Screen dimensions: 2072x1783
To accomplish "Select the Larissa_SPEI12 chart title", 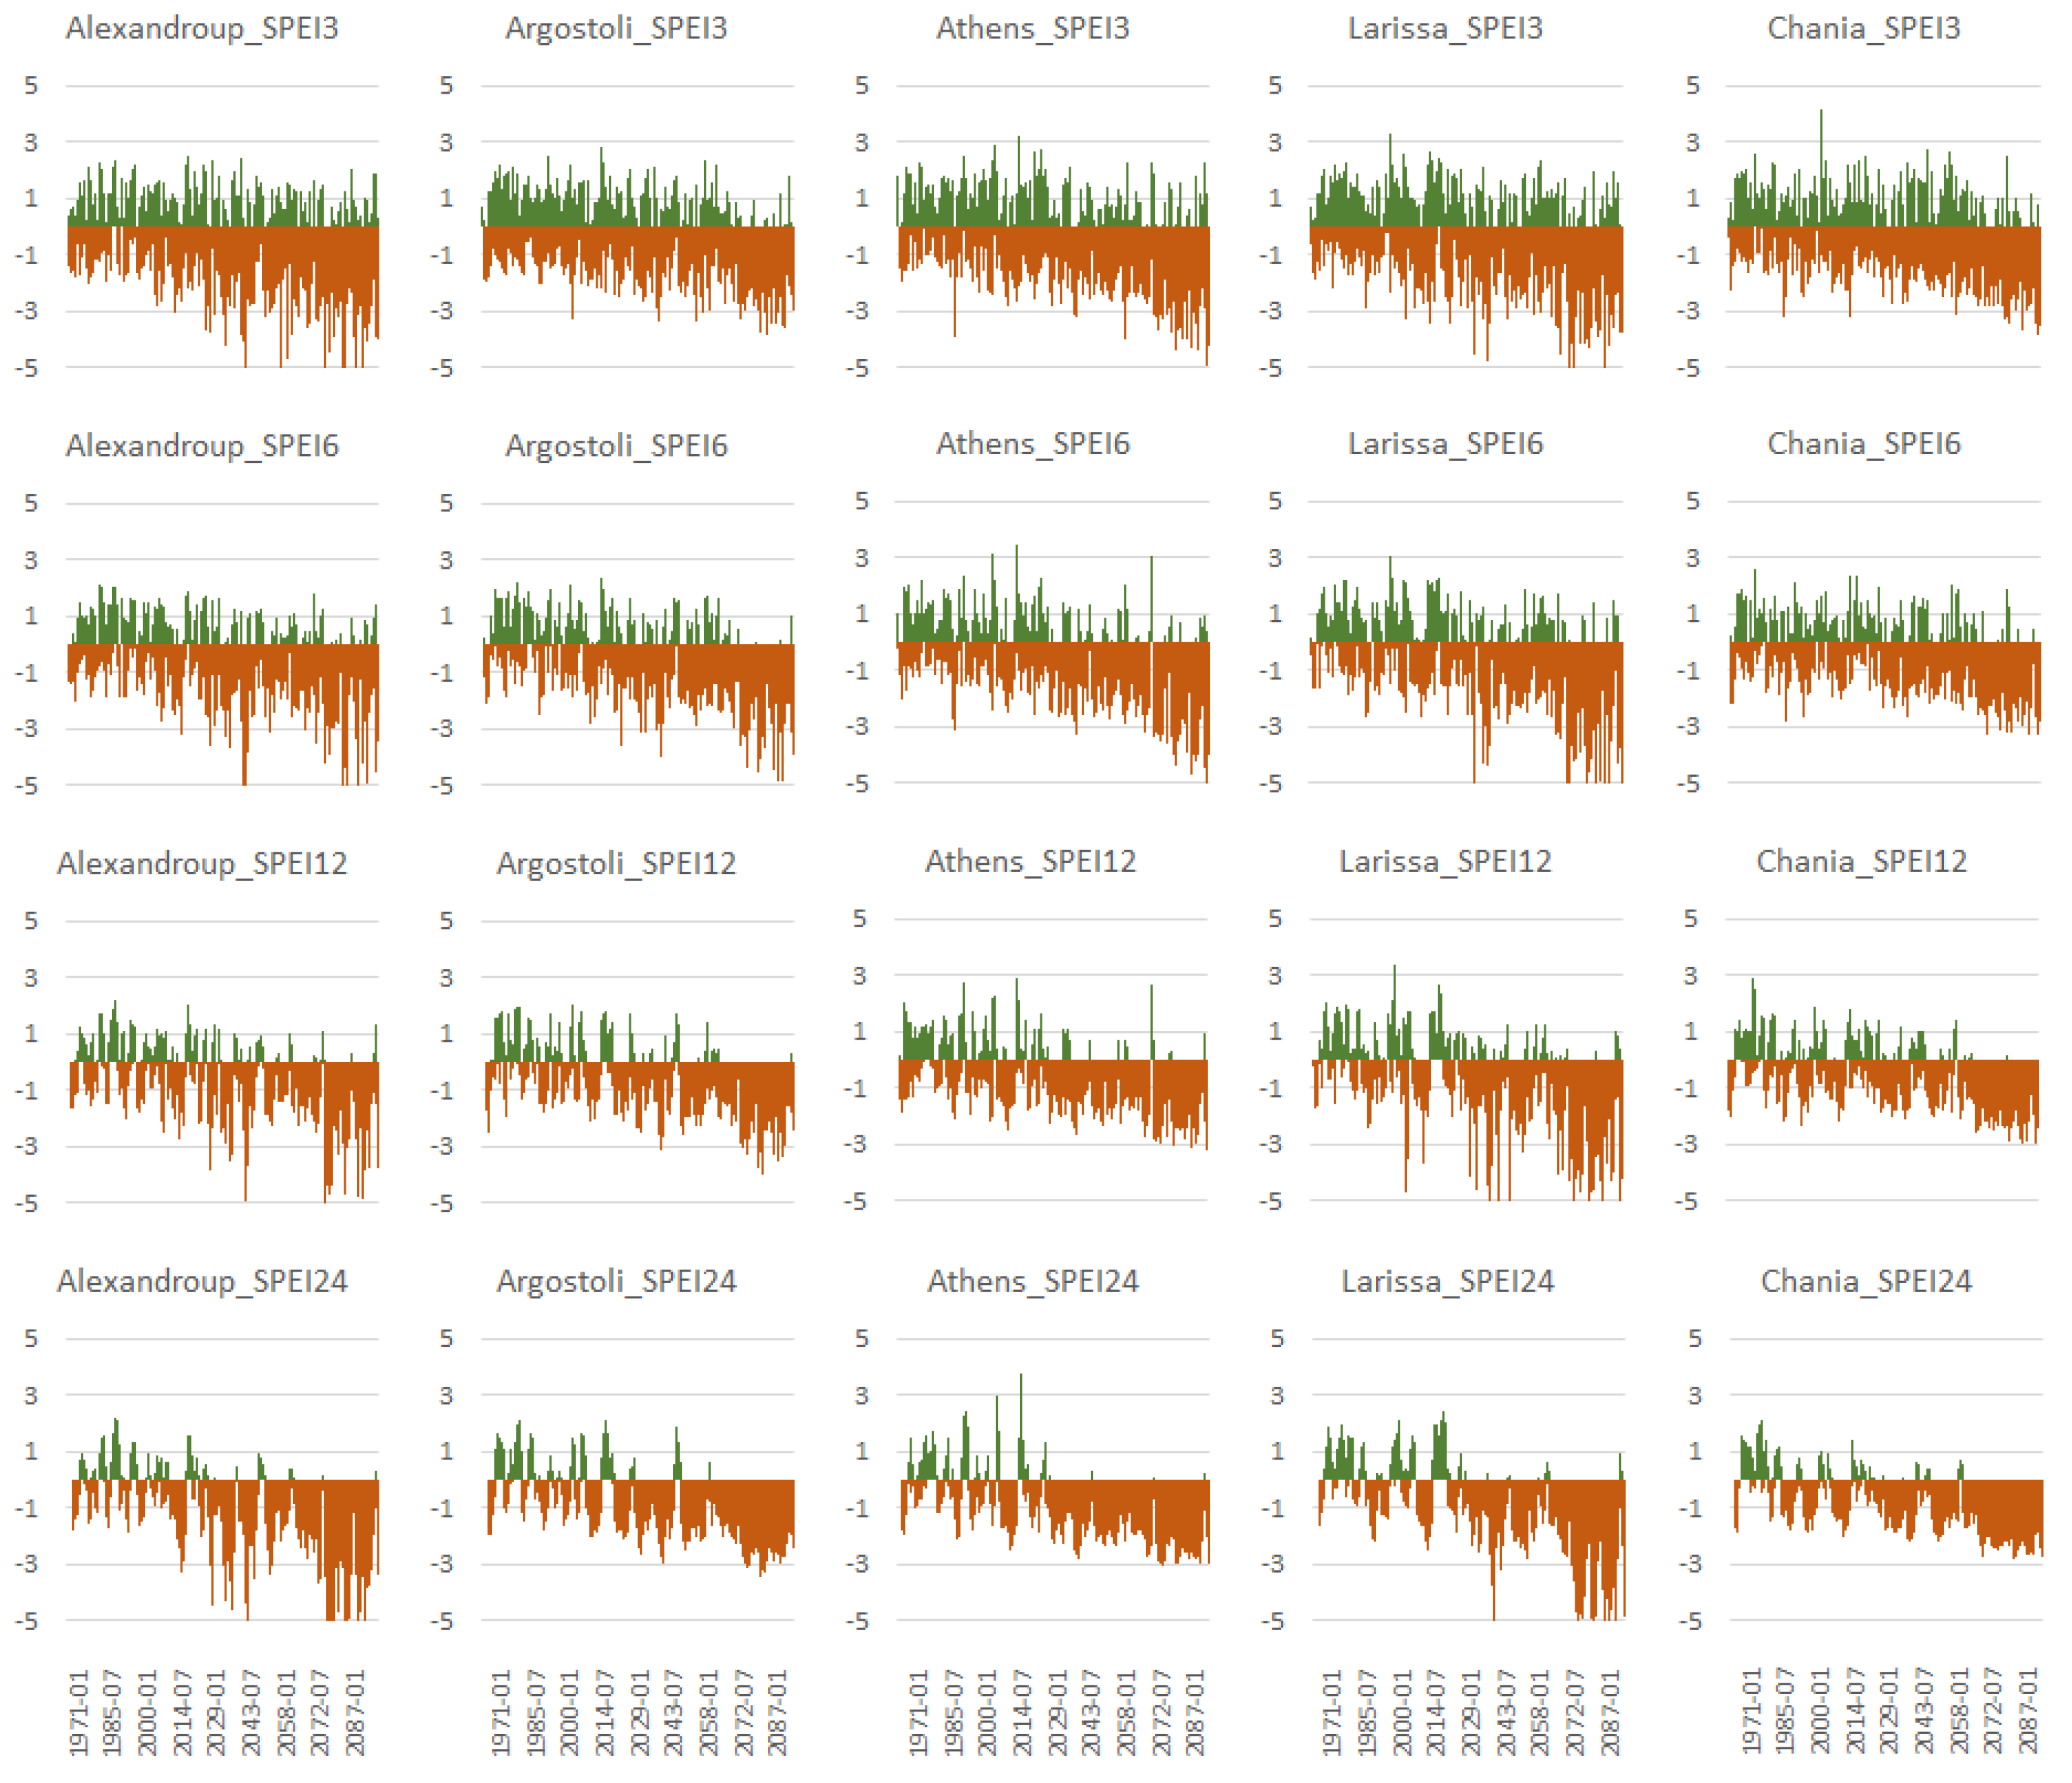I will coord(1445,861).
